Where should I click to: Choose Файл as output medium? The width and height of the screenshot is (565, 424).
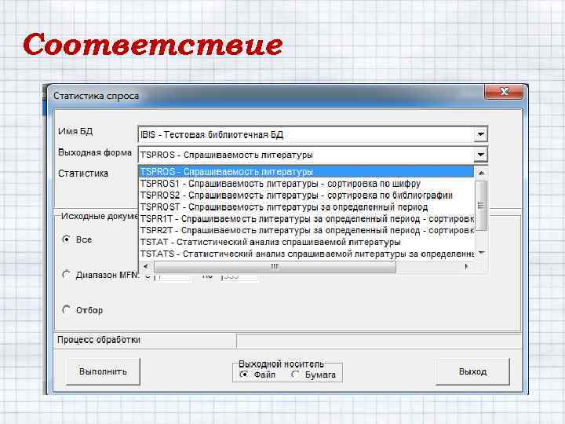[x=243, y=375]
